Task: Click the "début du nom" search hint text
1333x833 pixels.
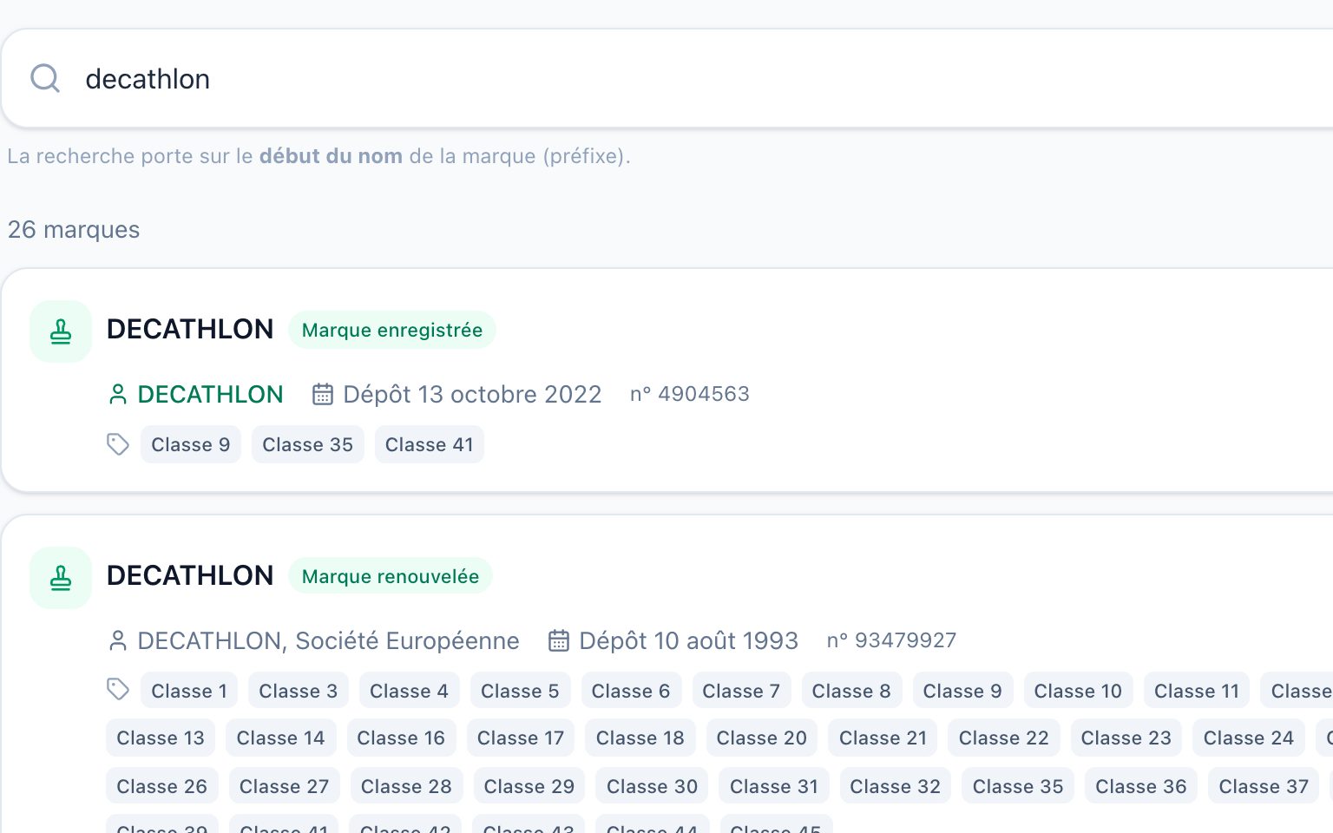Action: pyautogui.click(x=331, y=156)
